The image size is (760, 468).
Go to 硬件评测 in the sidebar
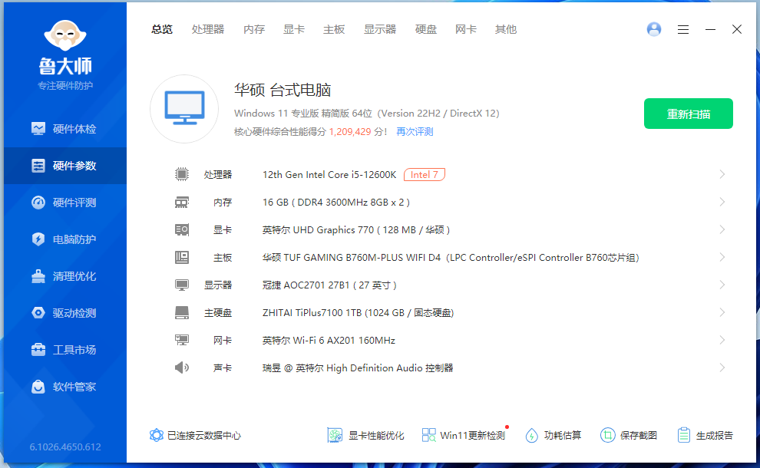65,203
